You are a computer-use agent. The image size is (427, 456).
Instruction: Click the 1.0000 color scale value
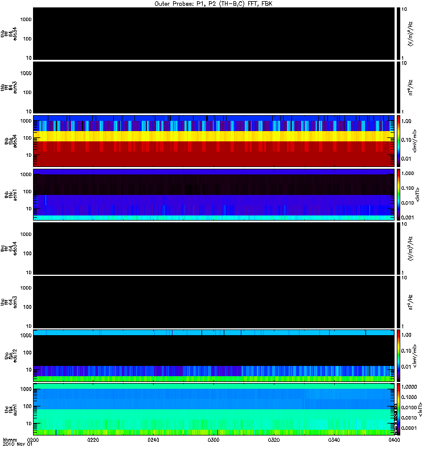tap(409, 387)
